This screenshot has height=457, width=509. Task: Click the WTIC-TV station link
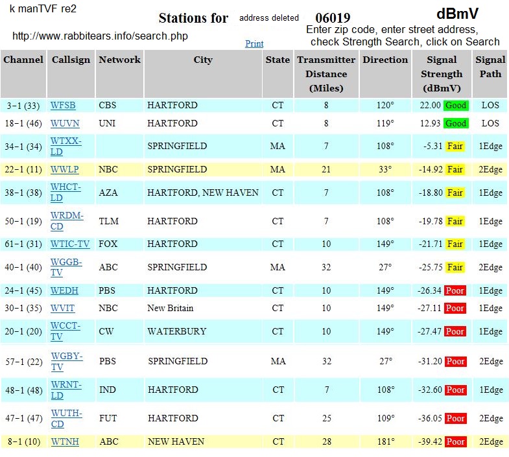coord(70,244)
